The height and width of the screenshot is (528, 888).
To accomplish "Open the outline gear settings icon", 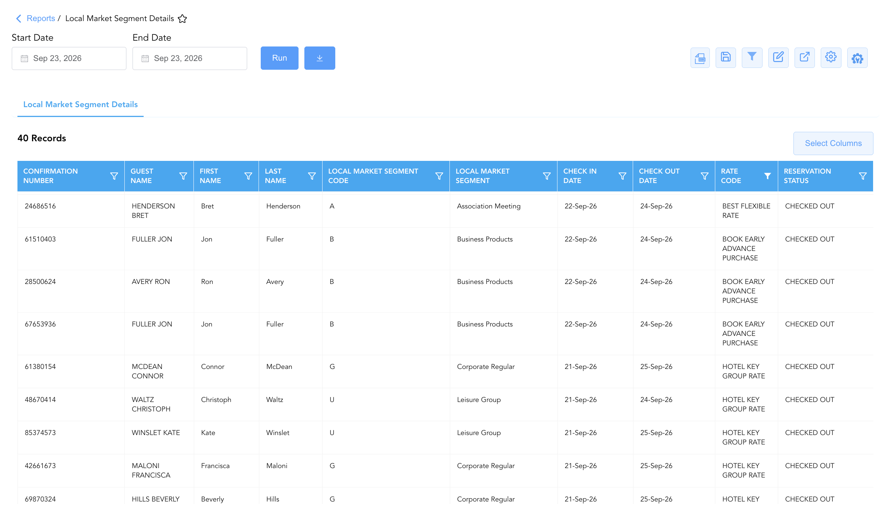I will (x=831, y=58).
